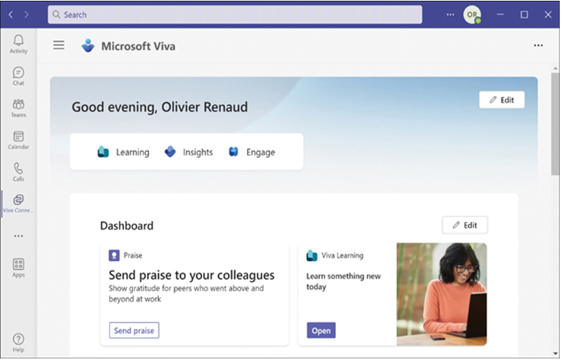This screenshot has width=562, height=360.
Task: Open Settings and more in title bar
Action: tap(450, 14)
